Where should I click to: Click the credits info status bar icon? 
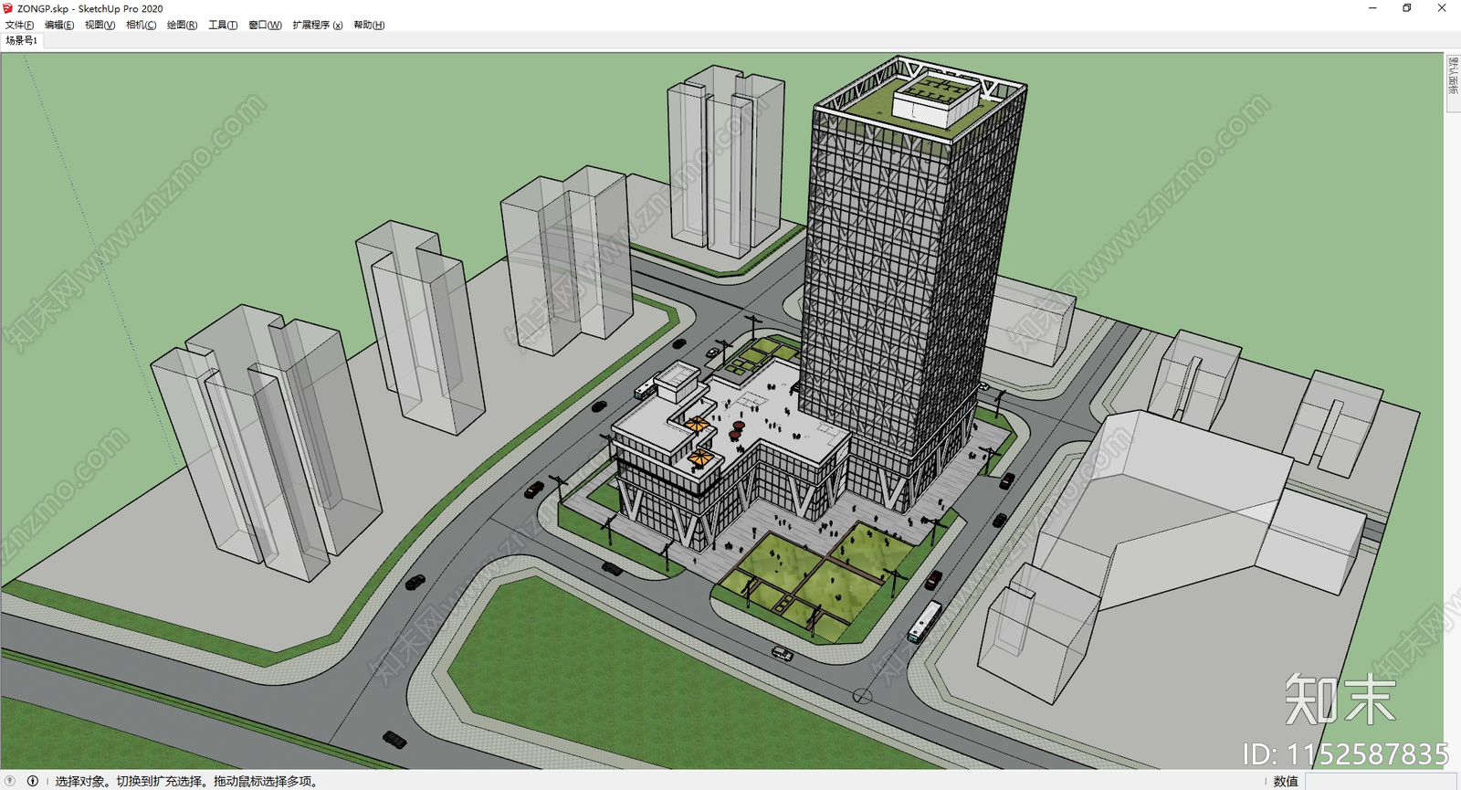pos(33,781)
